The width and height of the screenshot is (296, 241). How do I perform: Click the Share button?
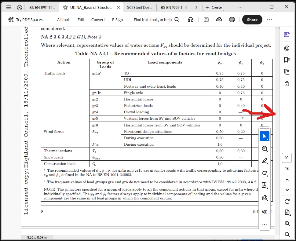click(x=252, y=20)
